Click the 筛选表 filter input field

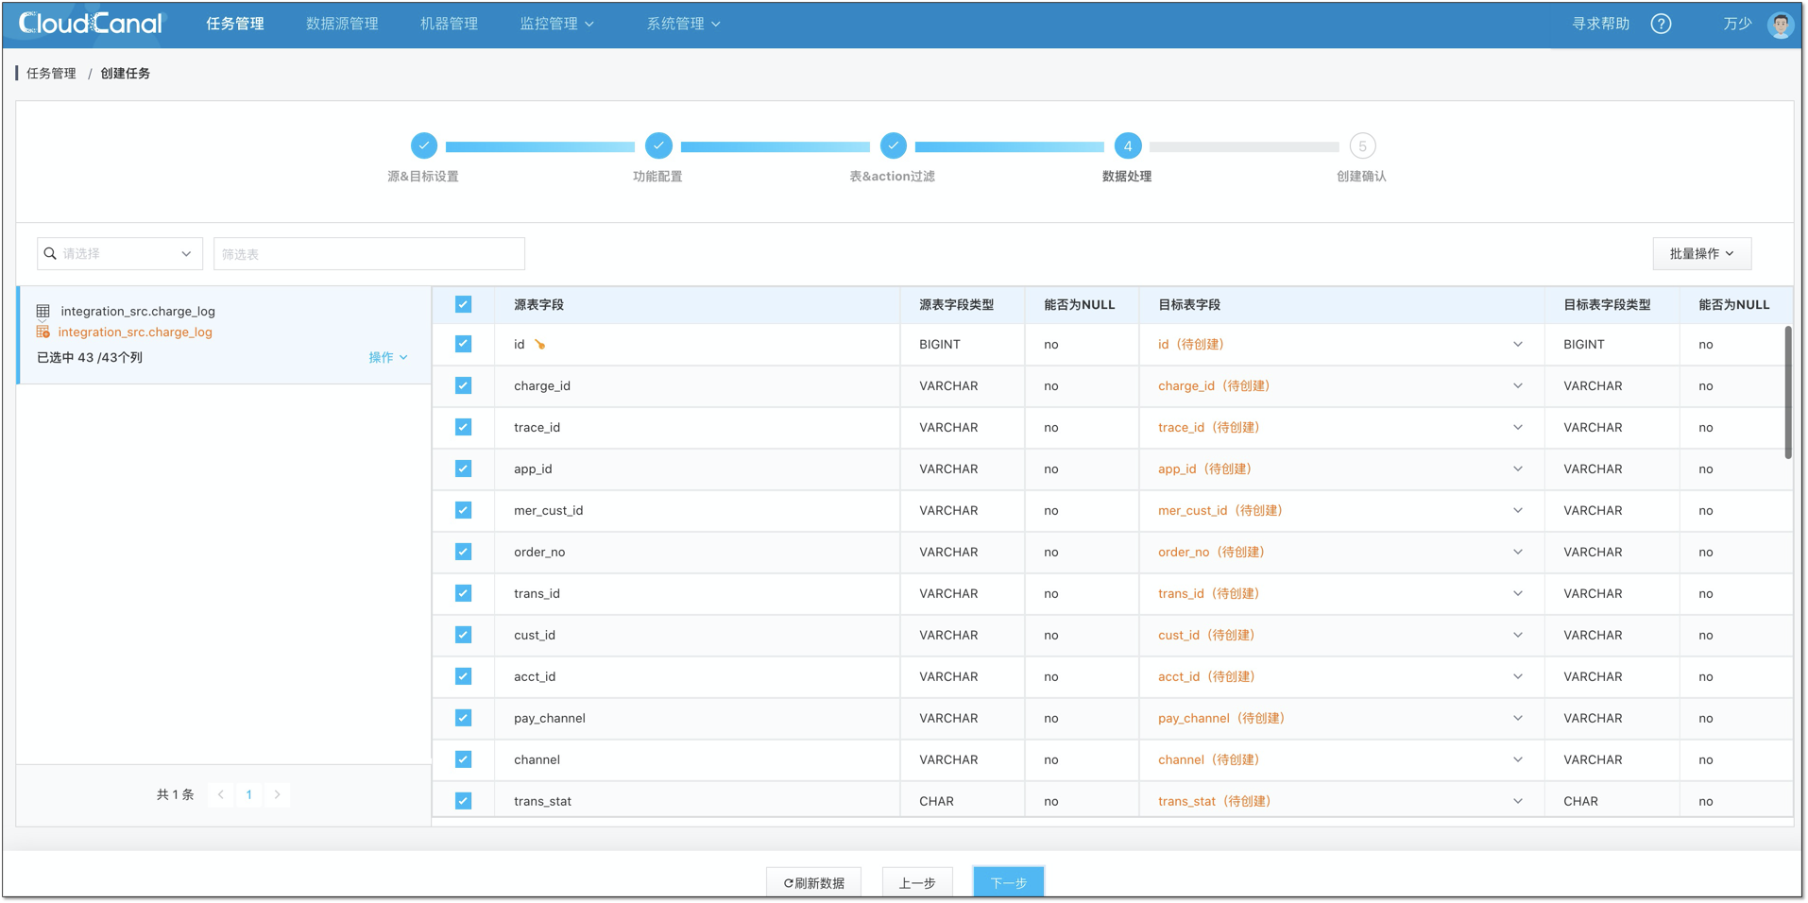[x=369, y=253]
